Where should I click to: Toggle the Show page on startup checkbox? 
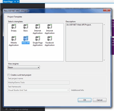coord(7,109)
